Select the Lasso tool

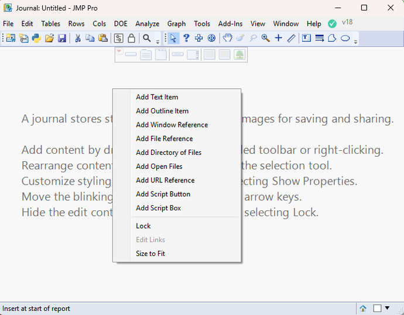point(253,38)
